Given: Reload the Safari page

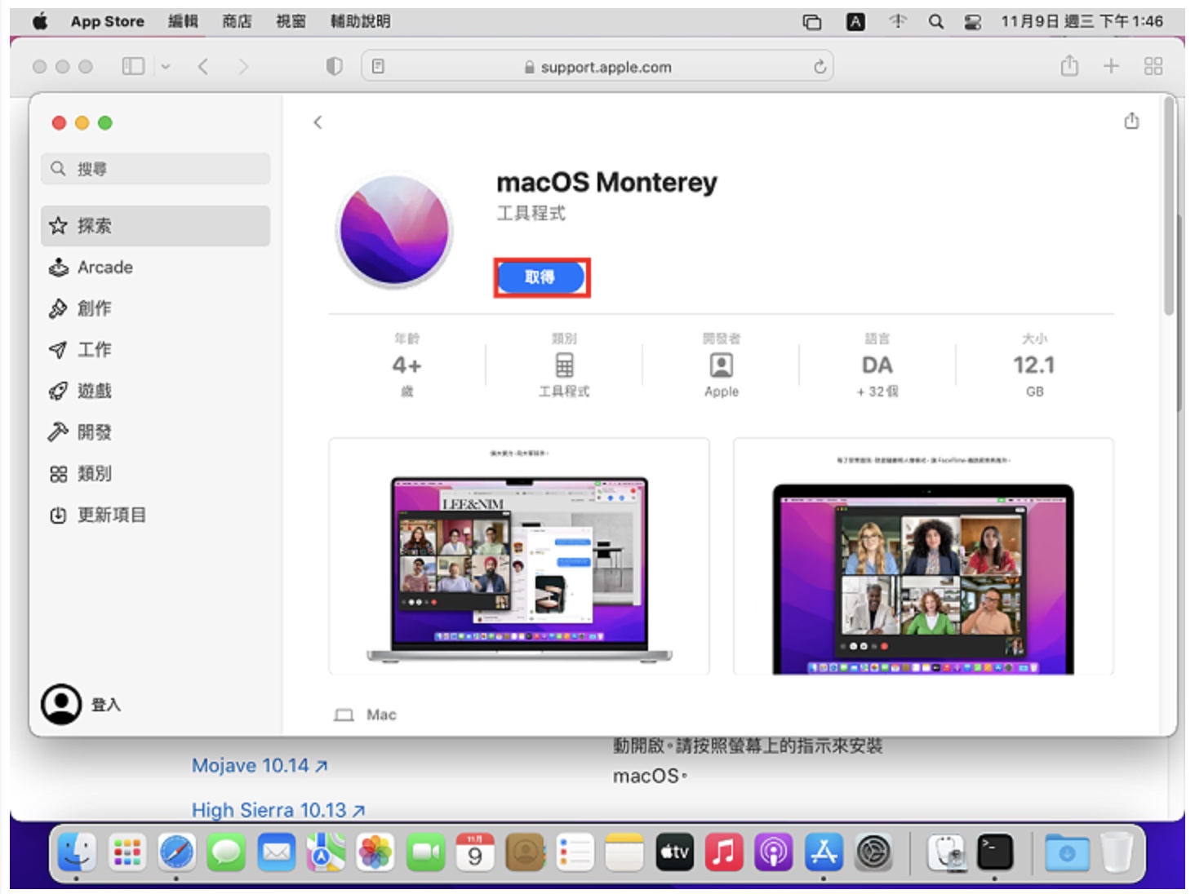Looking at the screenshot, I should coord(820,67).
